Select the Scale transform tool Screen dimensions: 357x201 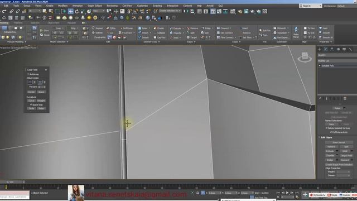click(83, 11)
